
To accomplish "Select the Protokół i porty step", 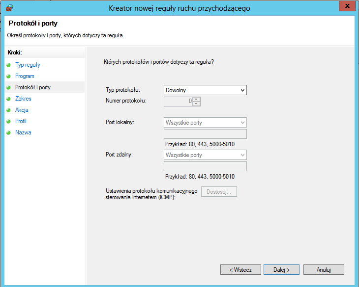I will tap(33, 87).
